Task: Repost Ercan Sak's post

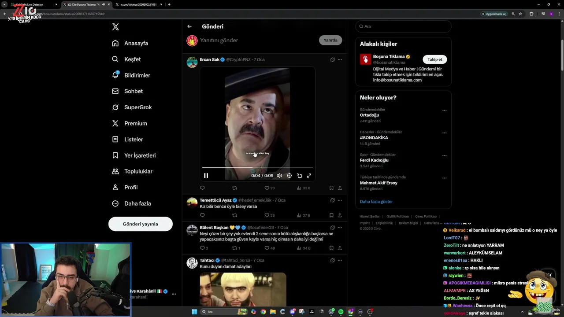Action: 234,188
